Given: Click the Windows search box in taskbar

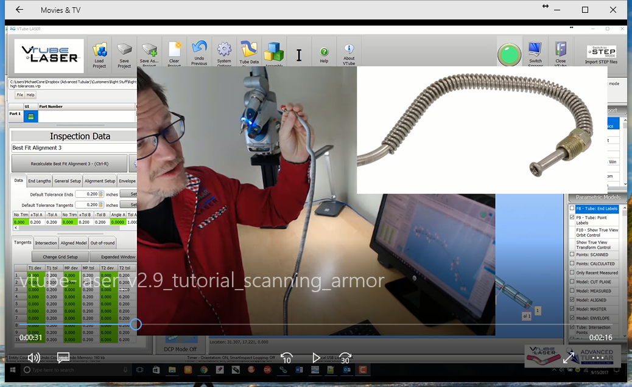Looking at the screenshot, I should 75,370.
